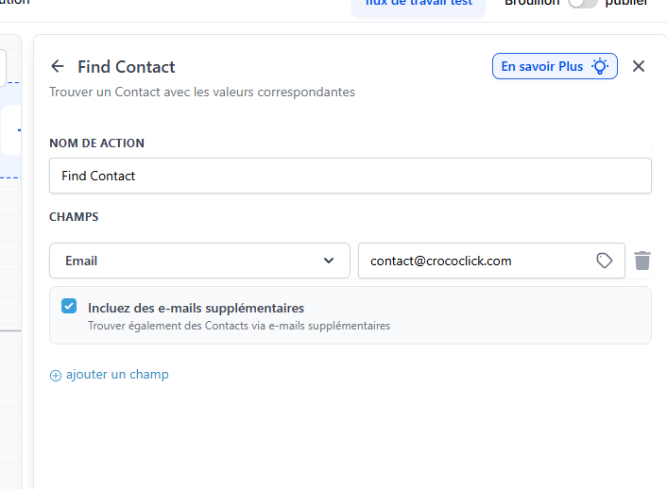Click the Find Contact panel heading
667x489 pixels.
click(x=127, y=67)
